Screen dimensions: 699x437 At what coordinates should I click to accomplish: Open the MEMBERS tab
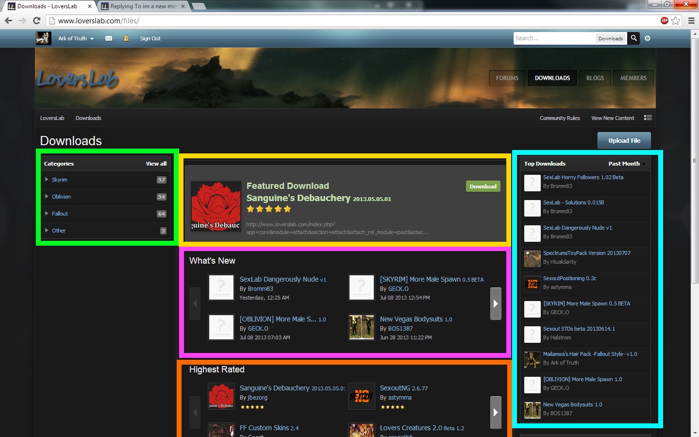(x=633, y=78)
